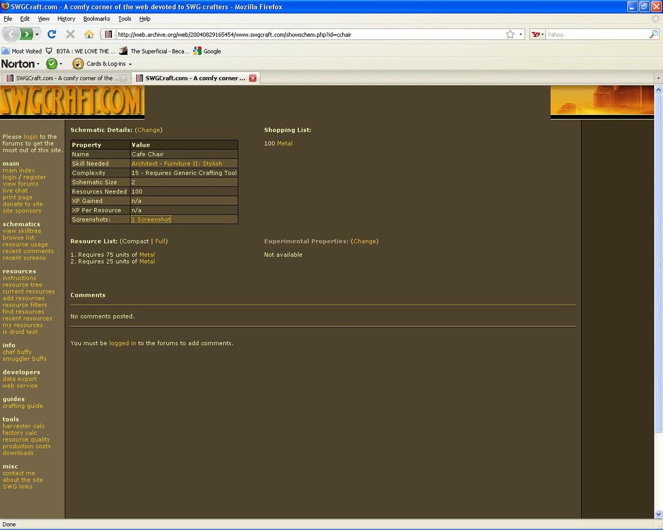Click the Norton green checkmark icon
Image resolution: width=663 pixels, height=530 pixels.
click(x=51, y=64)
